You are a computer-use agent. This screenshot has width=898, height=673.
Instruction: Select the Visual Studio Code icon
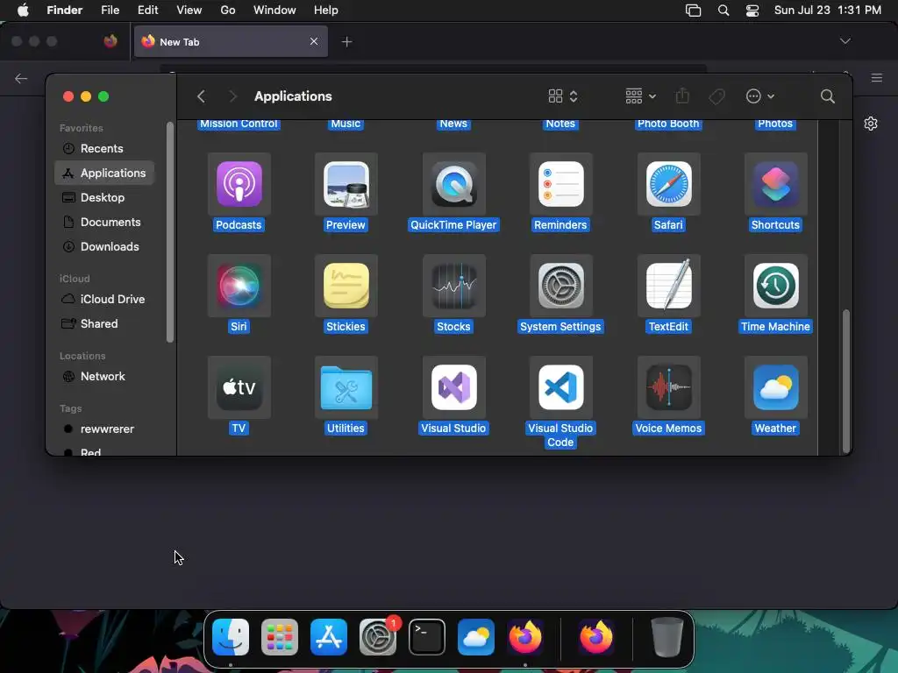560,387
